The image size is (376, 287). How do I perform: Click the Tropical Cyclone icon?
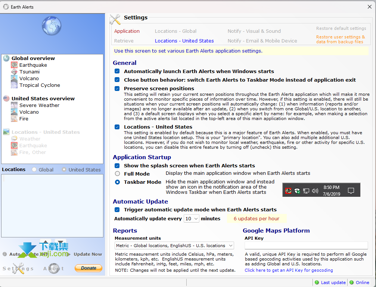tap(14, 85)
